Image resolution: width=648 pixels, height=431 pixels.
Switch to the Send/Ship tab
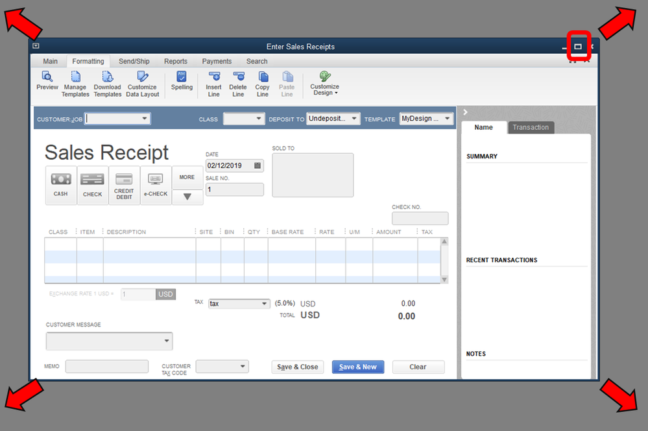coord(134,61)
